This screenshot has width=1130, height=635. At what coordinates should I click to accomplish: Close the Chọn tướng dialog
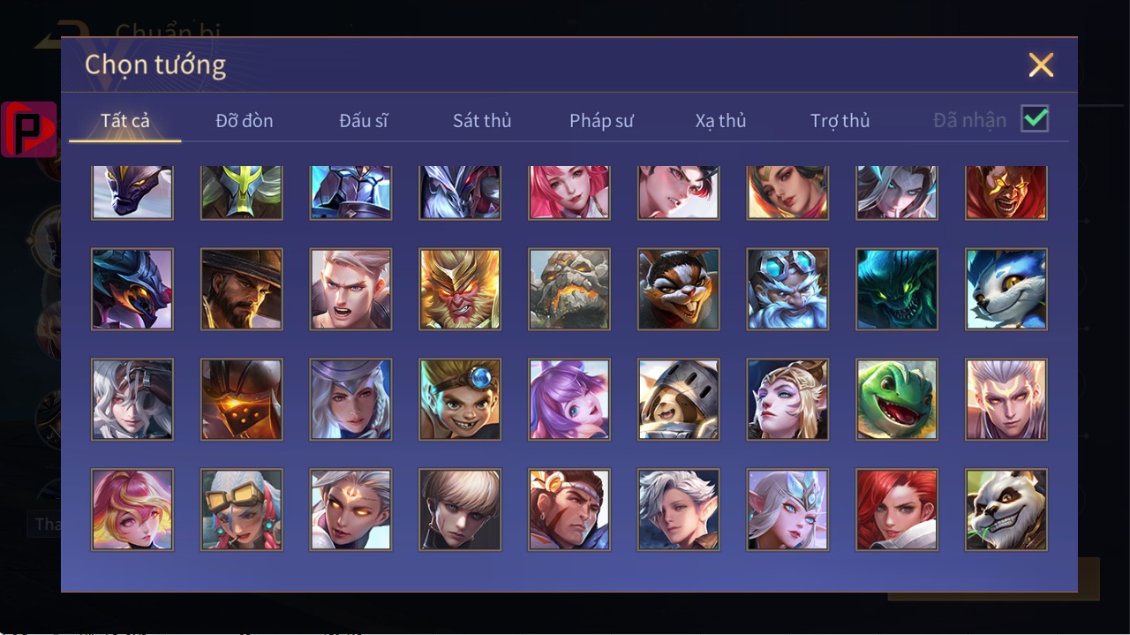(x=1042, y=64)
